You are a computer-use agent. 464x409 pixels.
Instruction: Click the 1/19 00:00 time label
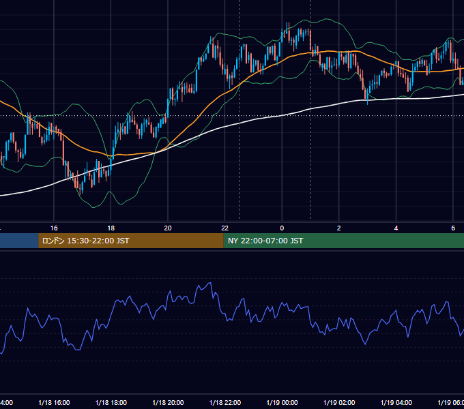pyautogui.click(x=282, y=402)
